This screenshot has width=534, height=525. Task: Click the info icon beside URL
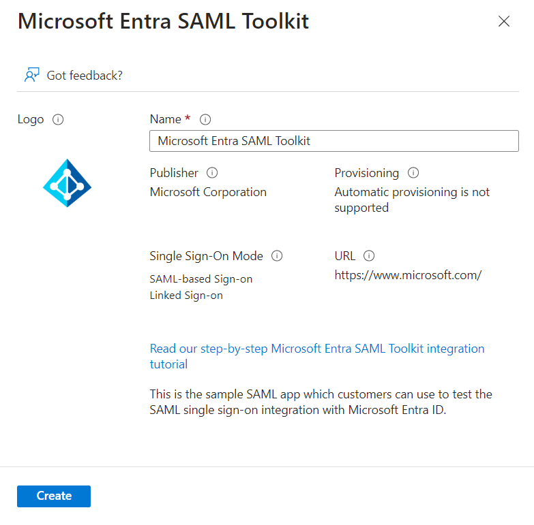[369, 256]
